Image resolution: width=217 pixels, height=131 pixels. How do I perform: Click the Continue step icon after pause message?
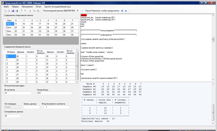point(122,10)
